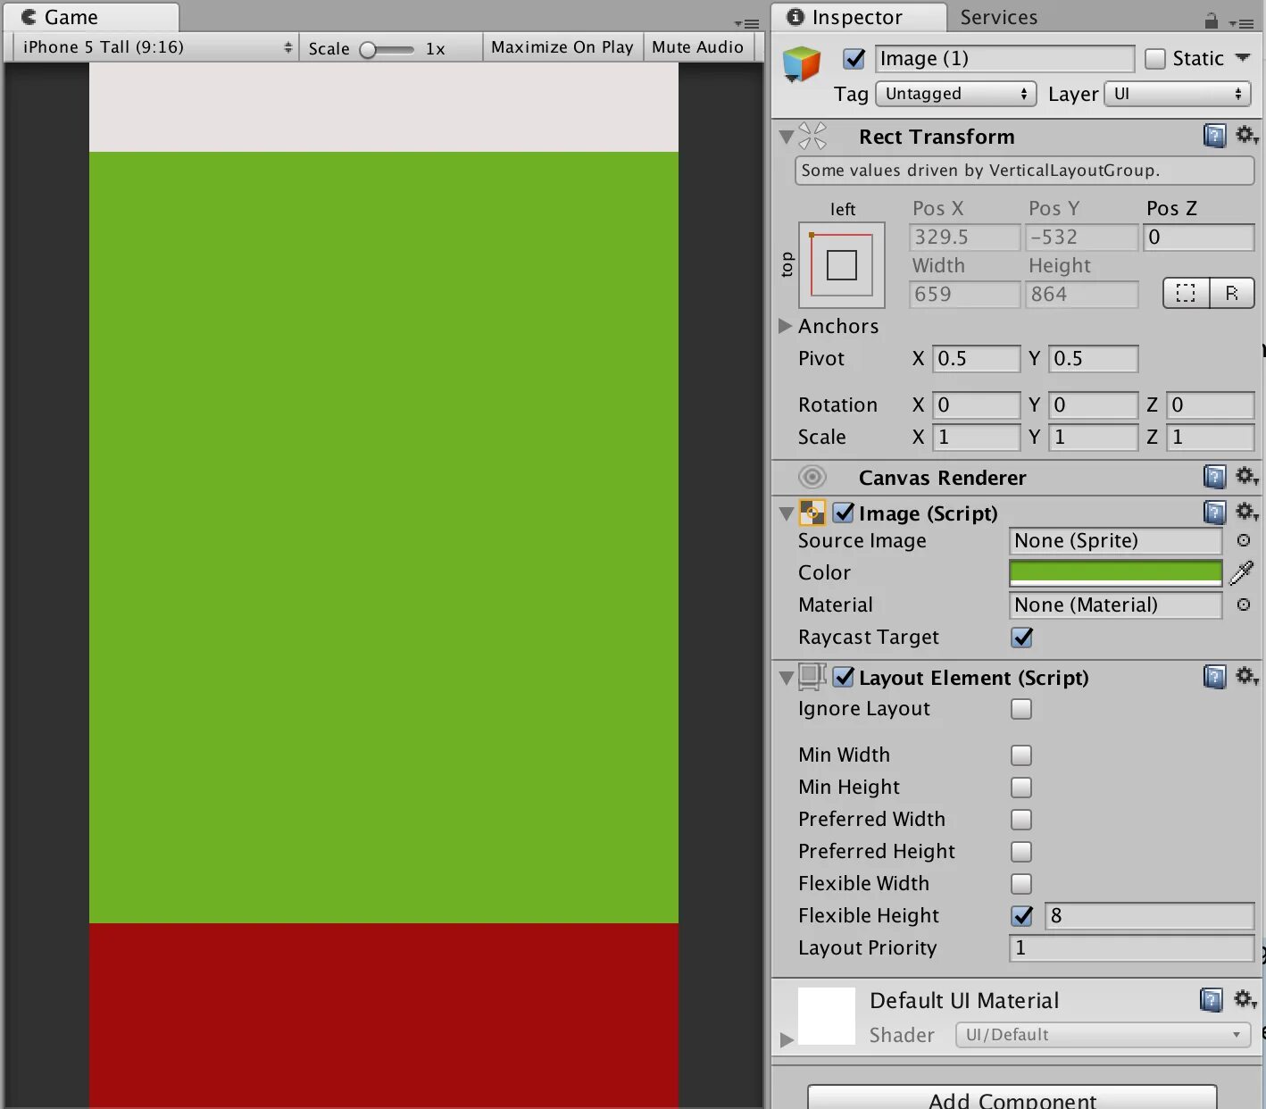Toggle the Inspector lock icon

1211,20
